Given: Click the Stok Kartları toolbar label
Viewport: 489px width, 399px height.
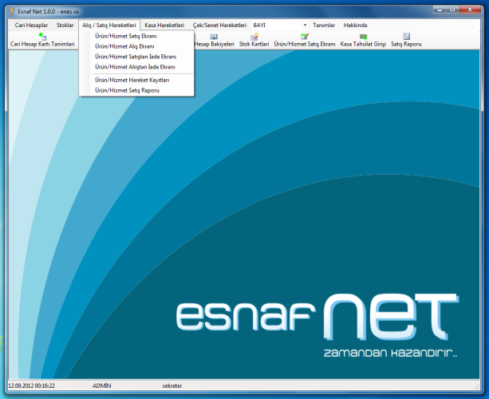Looking at the screenshot, I should (254, 45).
